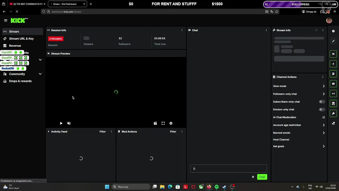This screenshot has height=191, width=339.
Task: Open Spotify from the taskbar
Action: 217,187
